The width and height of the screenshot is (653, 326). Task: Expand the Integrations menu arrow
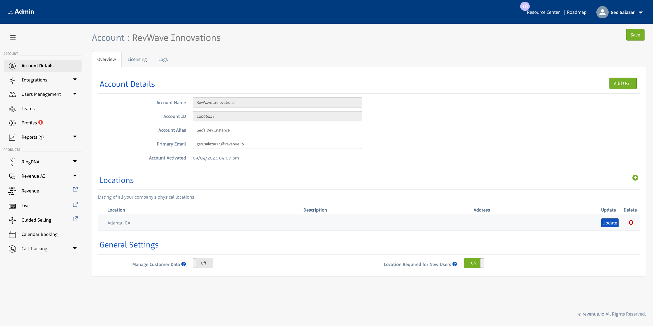[75, 80]
